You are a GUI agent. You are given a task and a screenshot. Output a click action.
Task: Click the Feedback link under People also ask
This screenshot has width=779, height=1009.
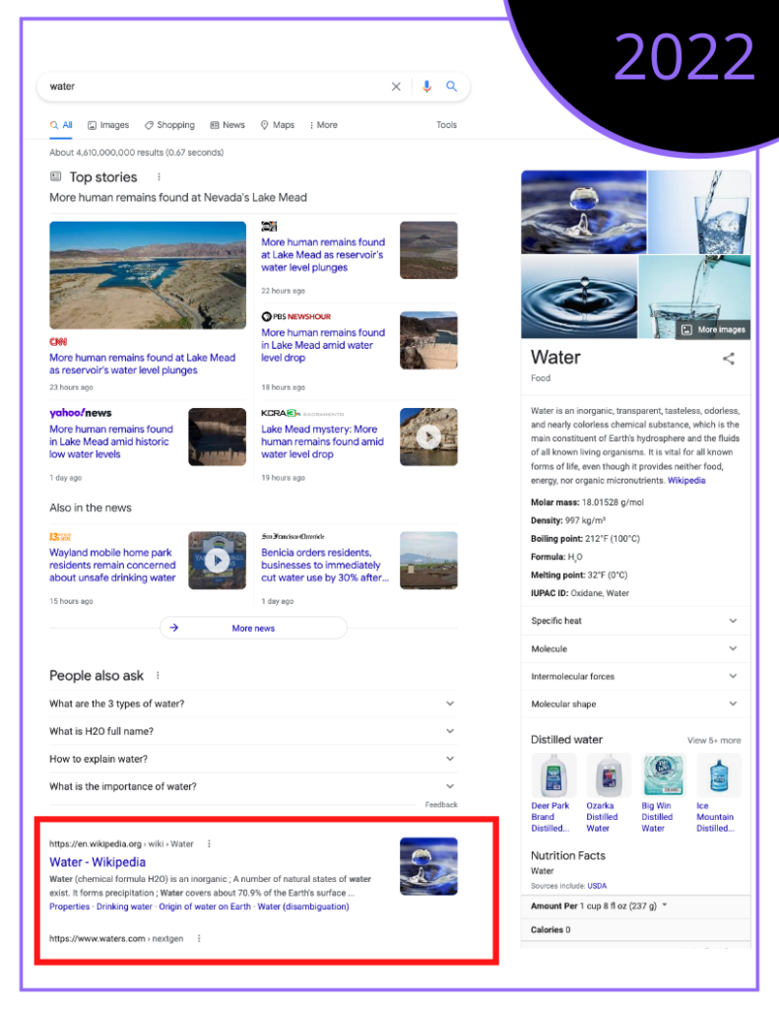[x=441, y=804]
